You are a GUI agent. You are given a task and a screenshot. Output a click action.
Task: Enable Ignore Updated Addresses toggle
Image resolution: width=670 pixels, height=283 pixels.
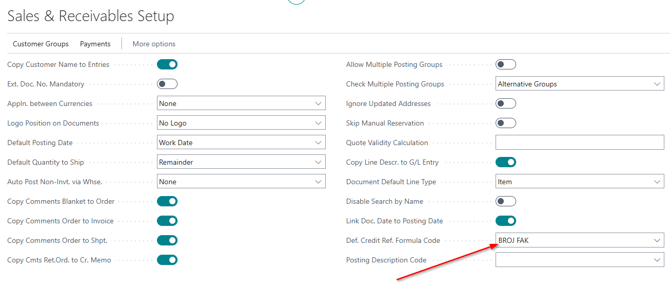505,103
